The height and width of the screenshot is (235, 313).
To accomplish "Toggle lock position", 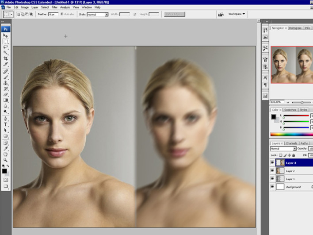I will (289, 155).
